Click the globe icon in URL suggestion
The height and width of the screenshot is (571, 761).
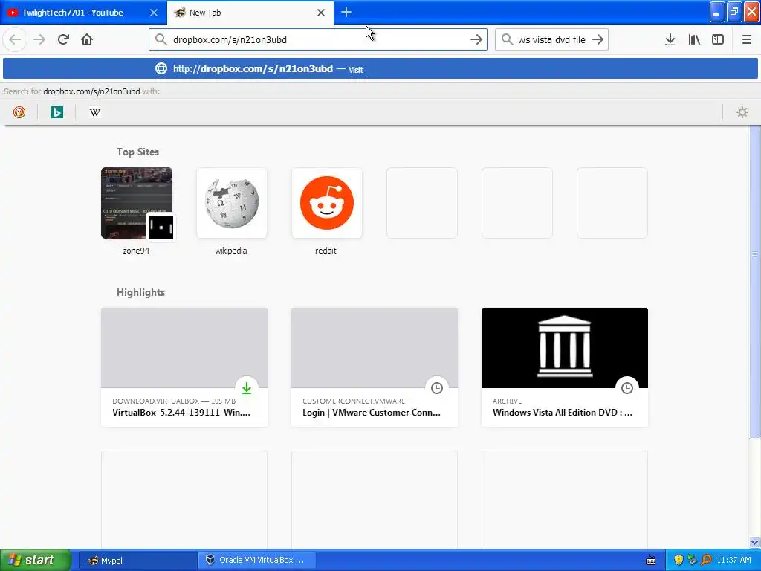pos(161,68)
